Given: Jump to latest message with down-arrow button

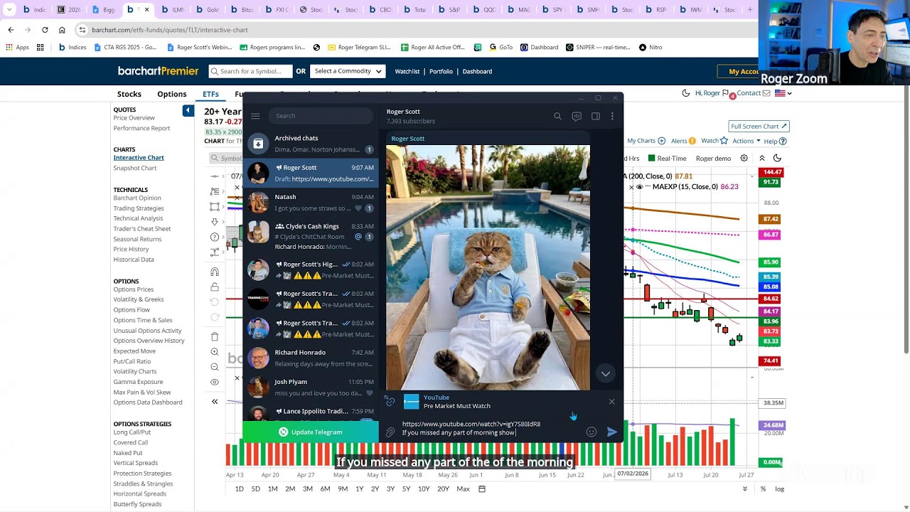Looking at the screenshot, I should (x=606, y=373).
